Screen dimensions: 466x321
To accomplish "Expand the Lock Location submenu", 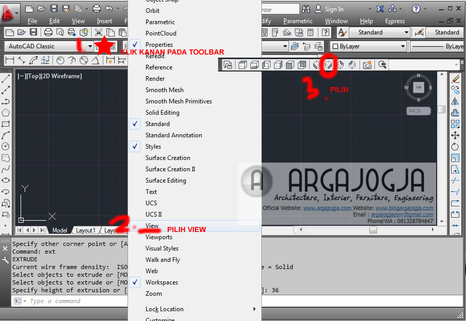I will [194, 309].
